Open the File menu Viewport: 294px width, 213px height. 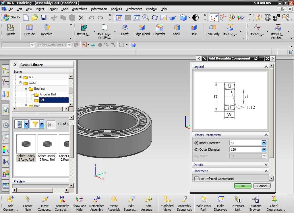(x=11, y=9)
